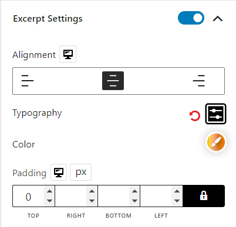This screenshot has width=236, height=227.
Task: Click the Top padding input field
Action: click(x=28, y=196)
